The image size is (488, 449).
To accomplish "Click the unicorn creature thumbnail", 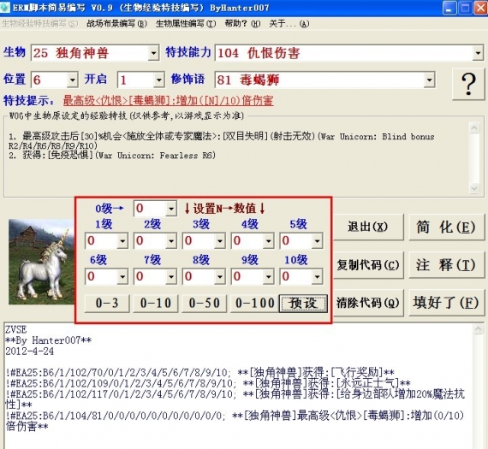I will (x=41, y=262).
